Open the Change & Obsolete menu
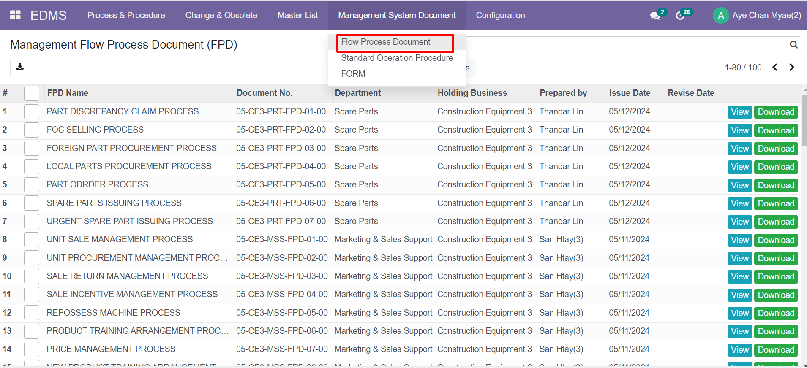 (x=221, y=15)
